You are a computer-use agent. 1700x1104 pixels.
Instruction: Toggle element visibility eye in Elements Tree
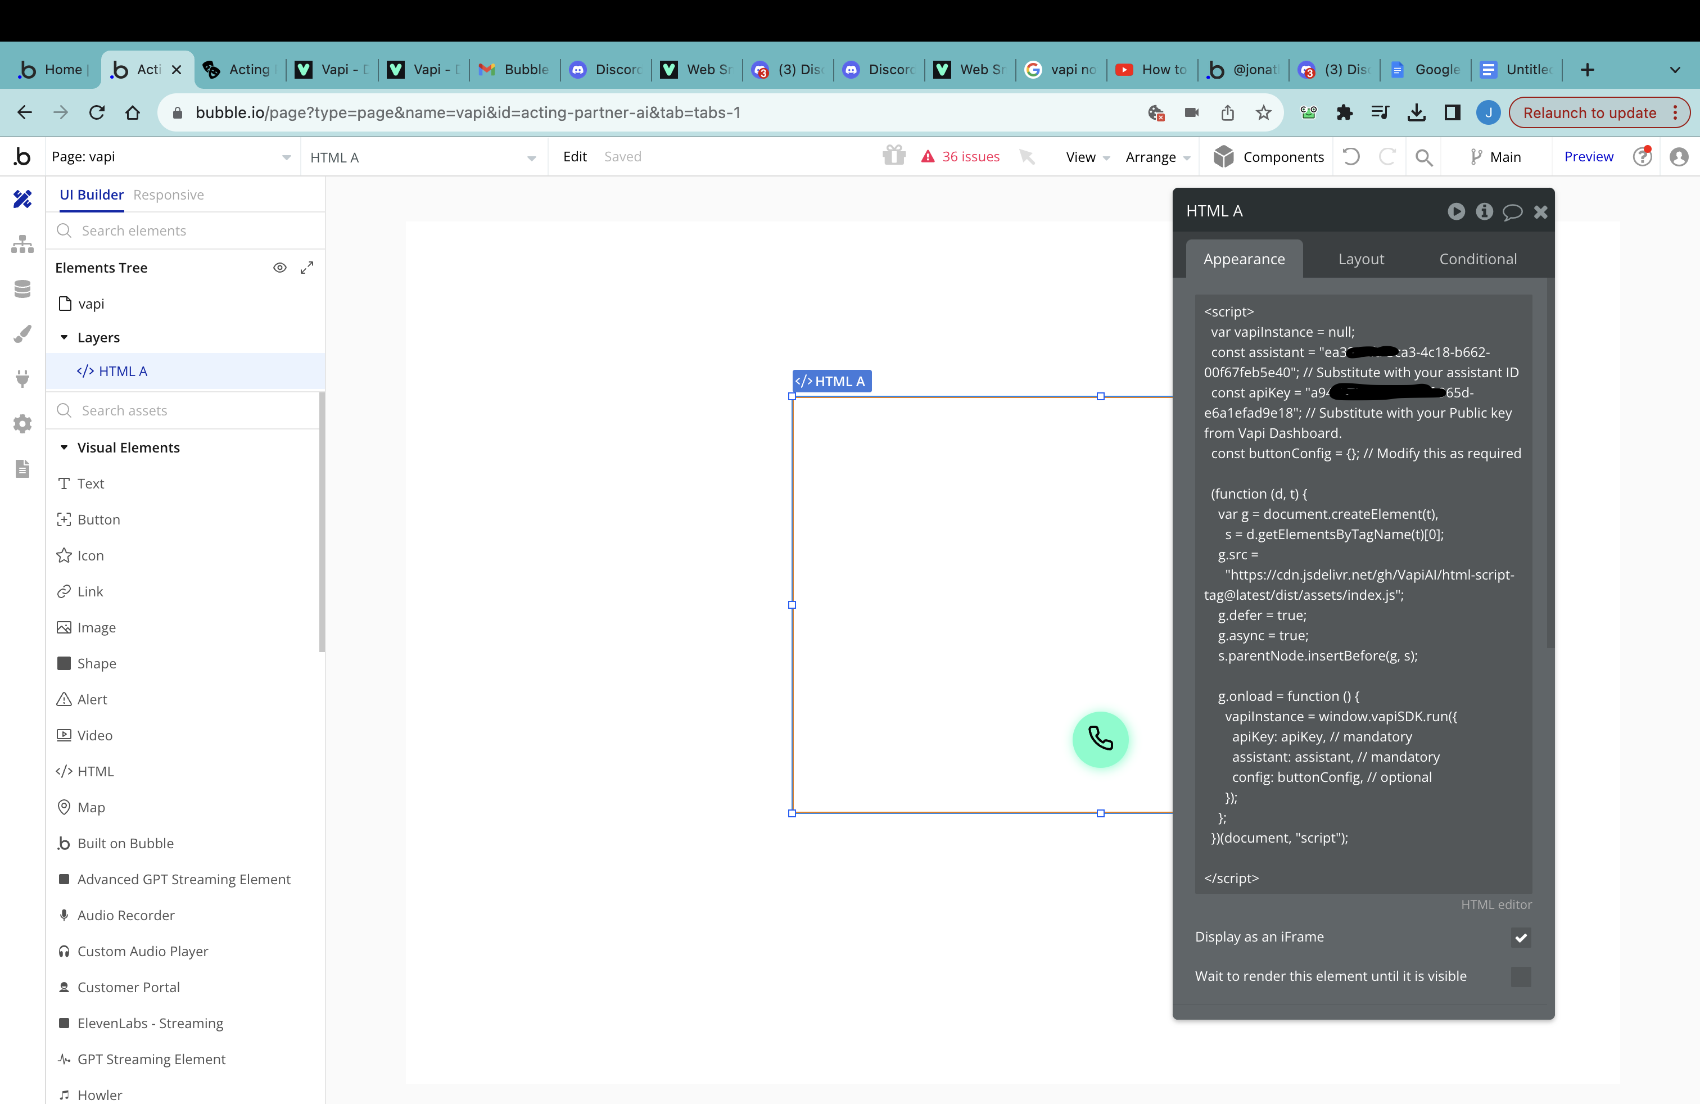click(x=279, y=267)
